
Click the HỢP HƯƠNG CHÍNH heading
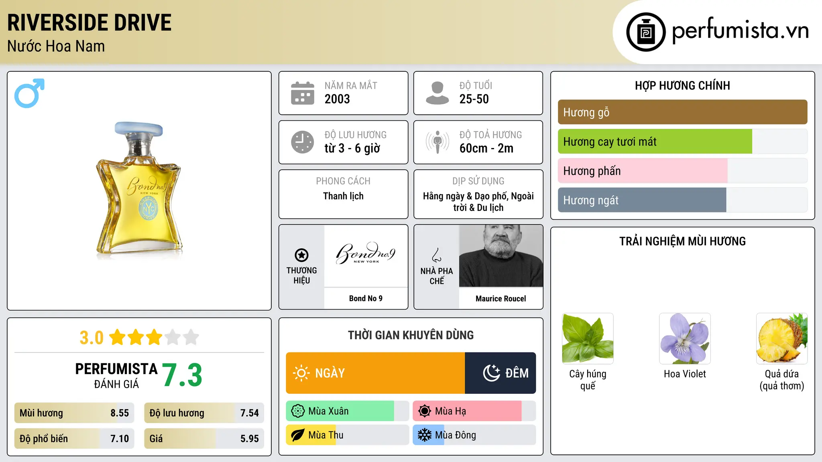point(682,85)
